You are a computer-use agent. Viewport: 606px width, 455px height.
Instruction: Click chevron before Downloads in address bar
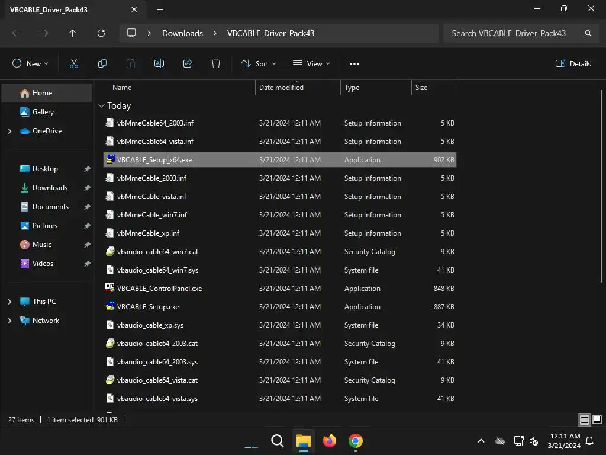point(149,33)
